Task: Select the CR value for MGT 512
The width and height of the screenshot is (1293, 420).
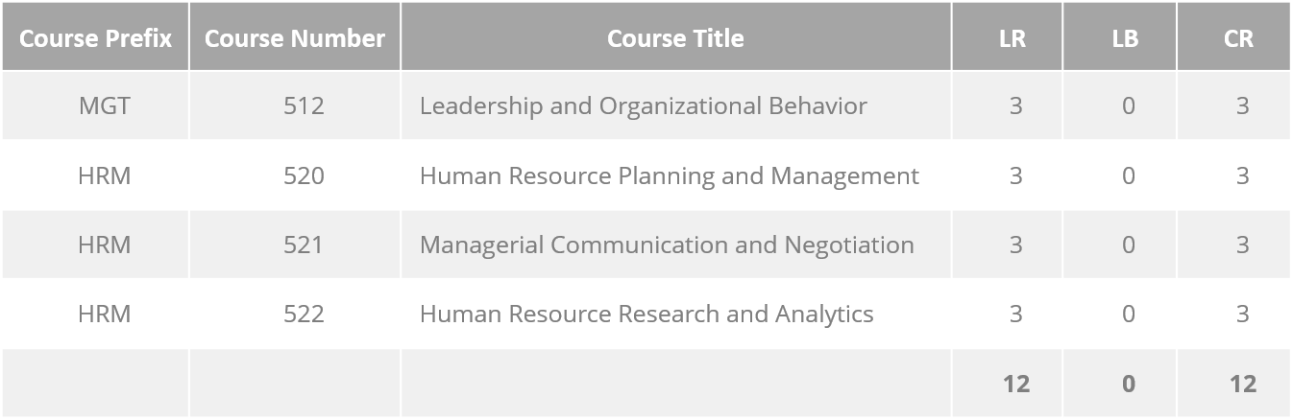Action: (1243, 105)
